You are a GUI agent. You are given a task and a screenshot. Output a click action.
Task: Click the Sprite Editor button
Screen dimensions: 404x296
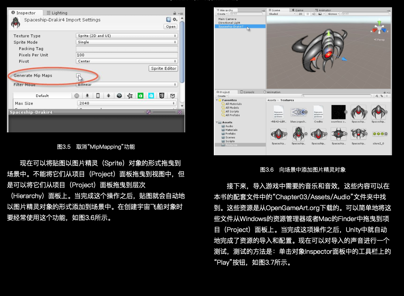coord(163,68)
